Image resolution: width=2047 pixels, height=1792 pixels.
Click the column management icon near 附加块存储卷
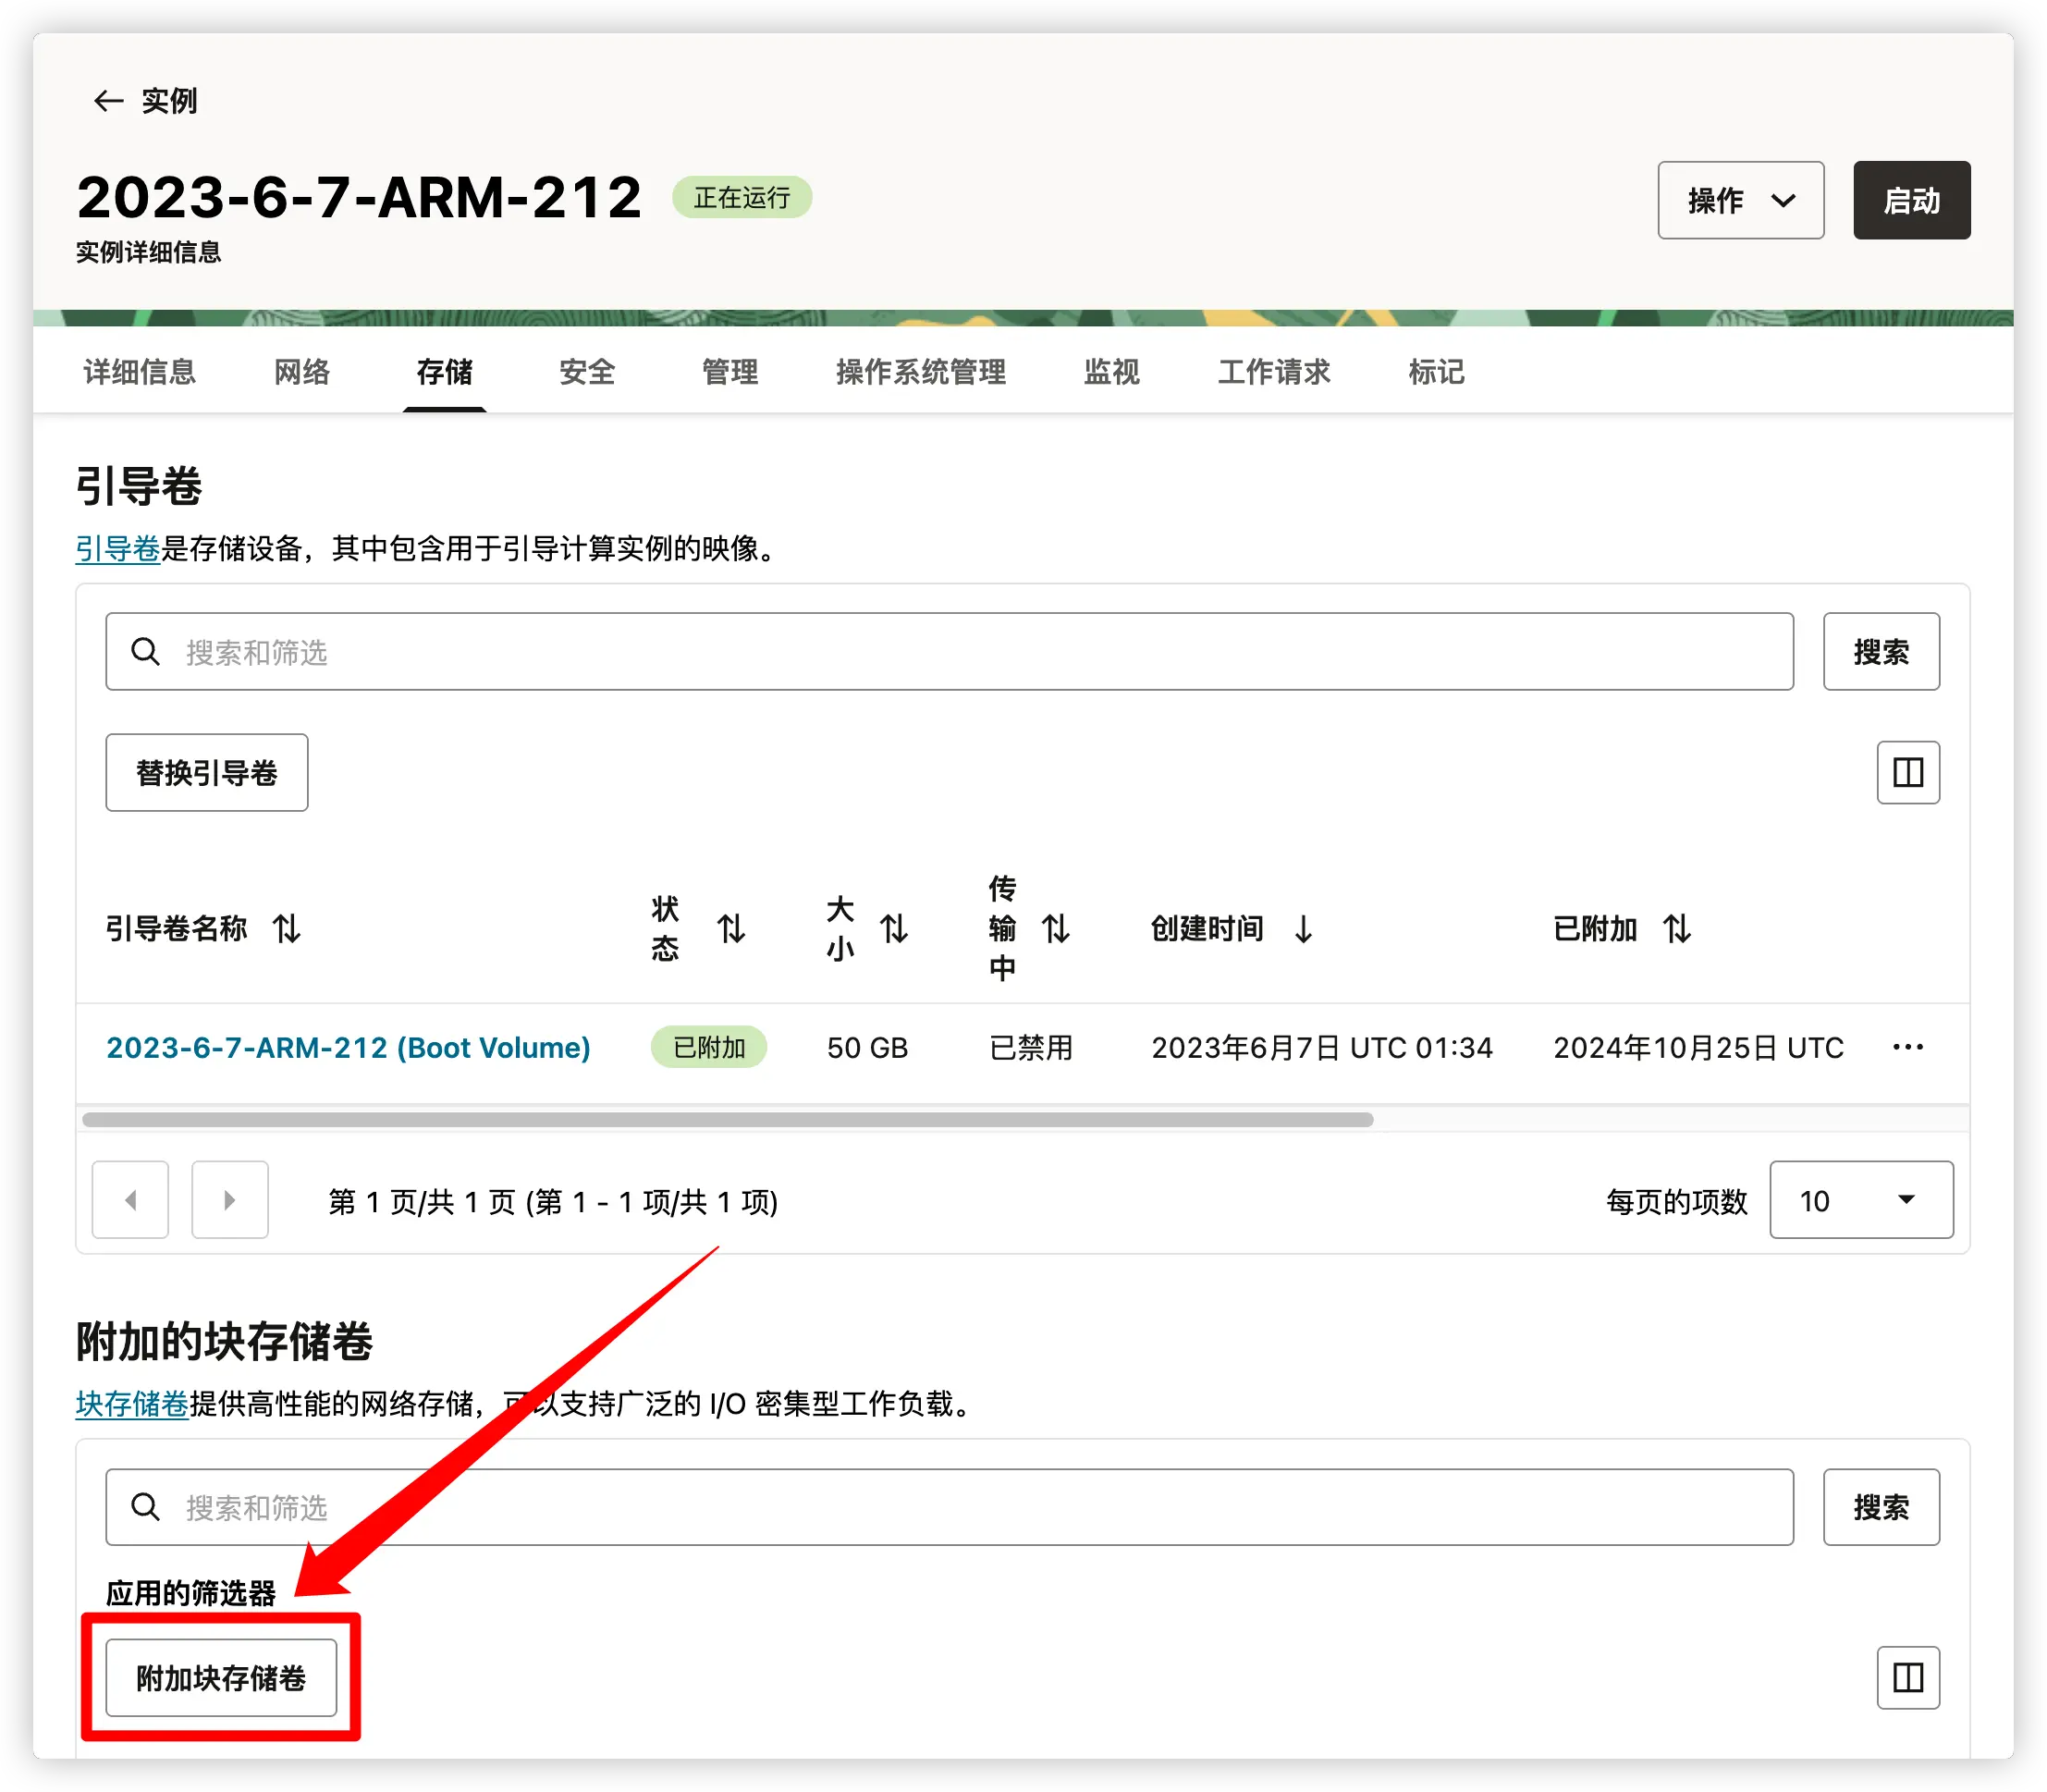pyautogui.click(x=1907, y=1678)
